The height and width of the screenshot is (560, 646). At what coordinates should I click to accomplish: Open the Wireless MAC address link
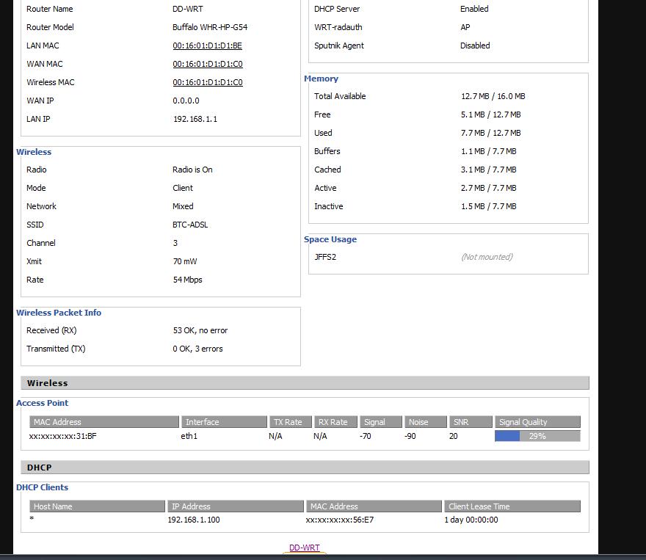click(207, 82)
